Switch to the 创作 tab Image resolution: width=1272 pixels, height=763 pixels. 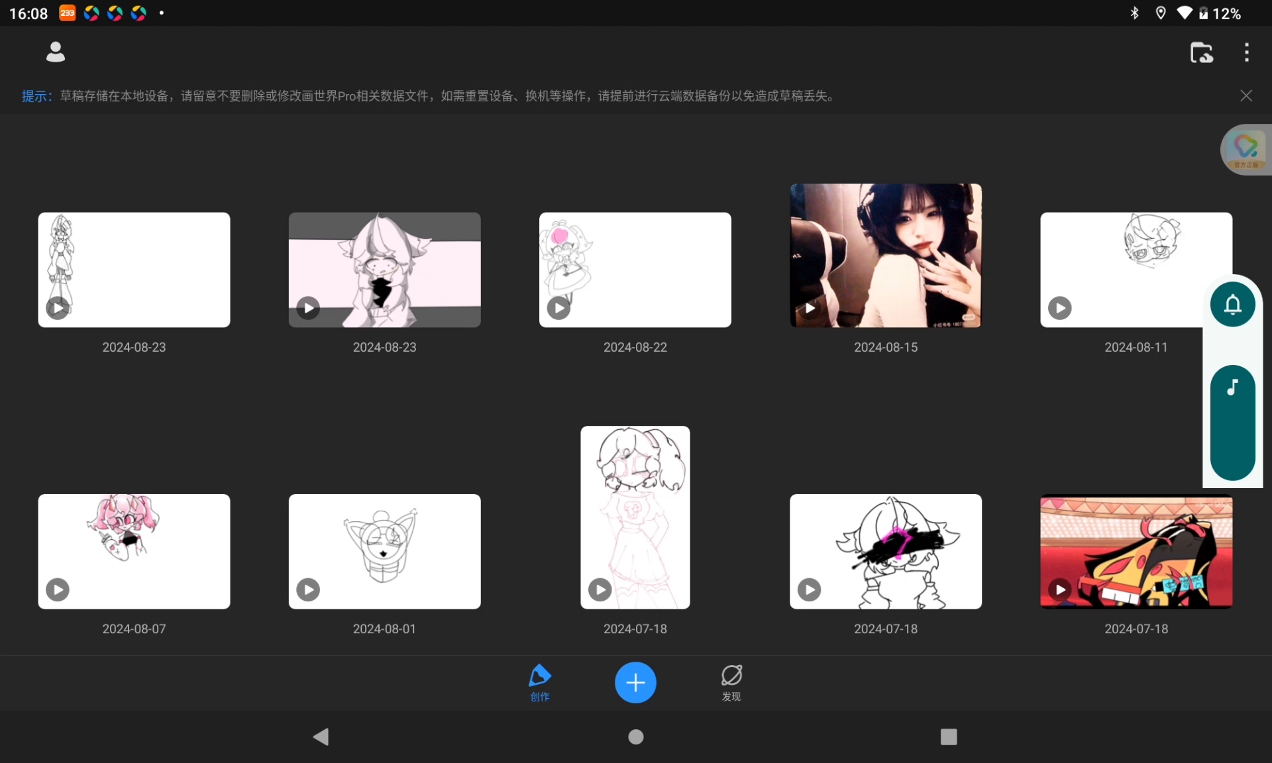[x=540, y=682]
